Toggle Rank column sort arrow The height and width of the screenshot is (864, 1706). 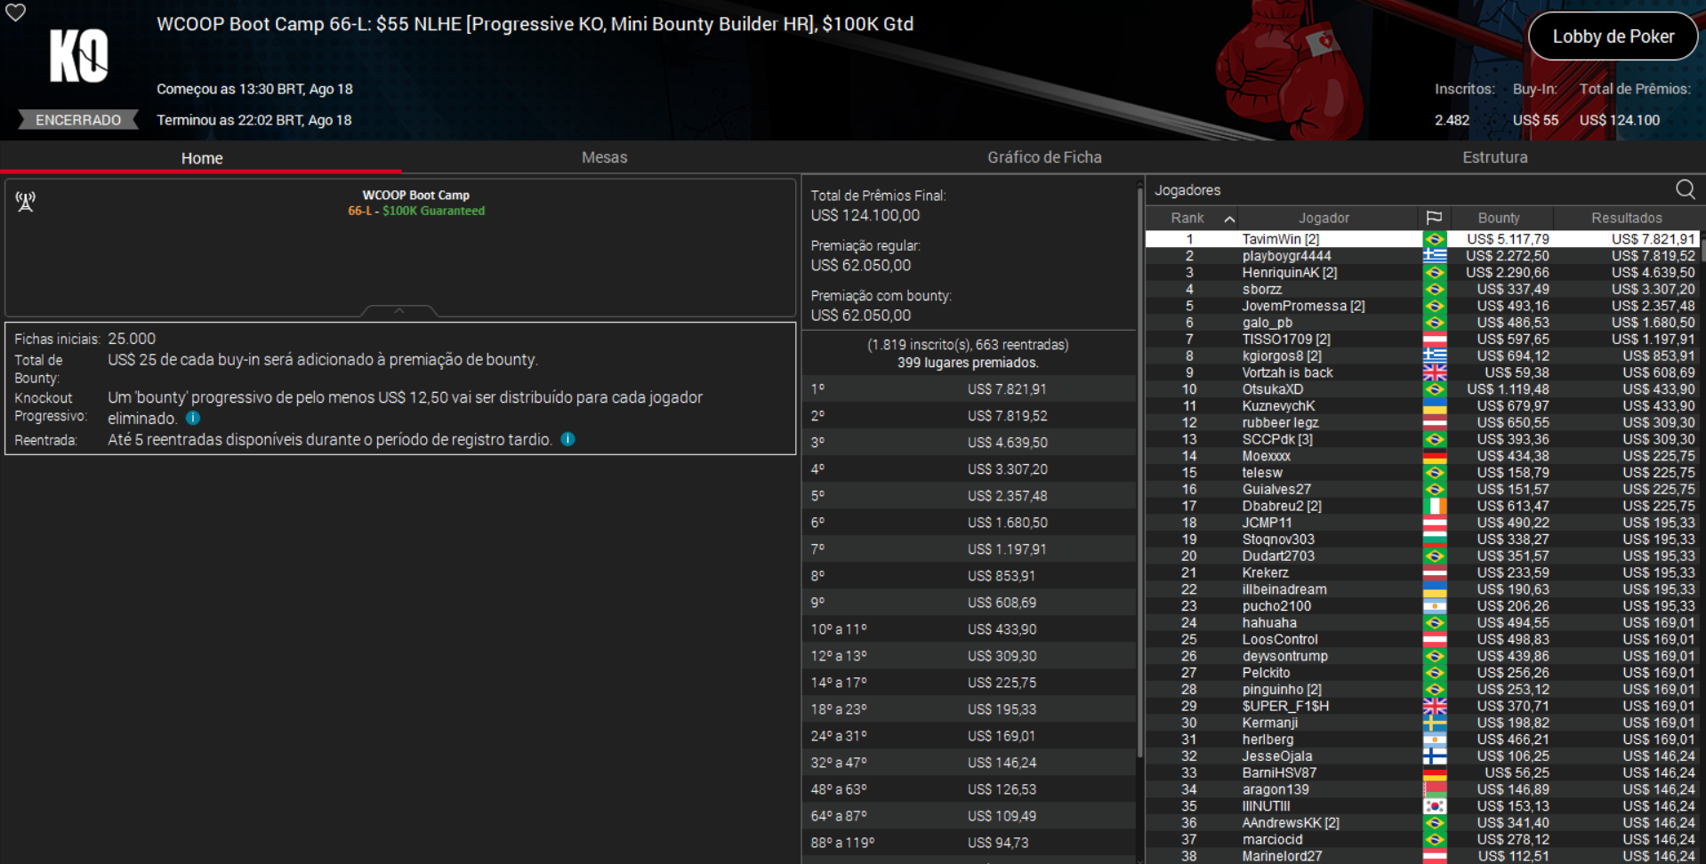pyautogui.click(x=1229, y=219)
